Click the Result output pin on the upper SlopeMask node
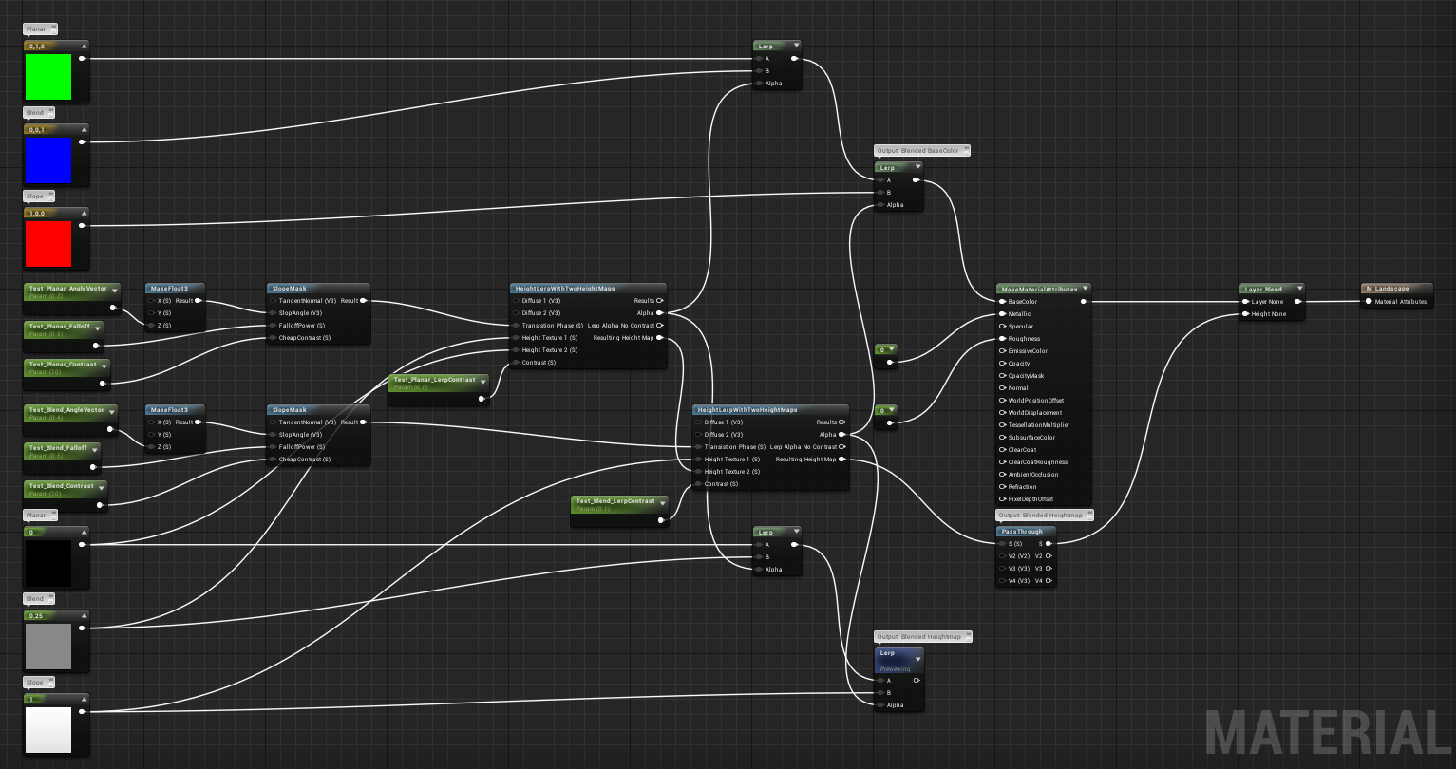Viewport: 1456px width, 769px height. 361,300
